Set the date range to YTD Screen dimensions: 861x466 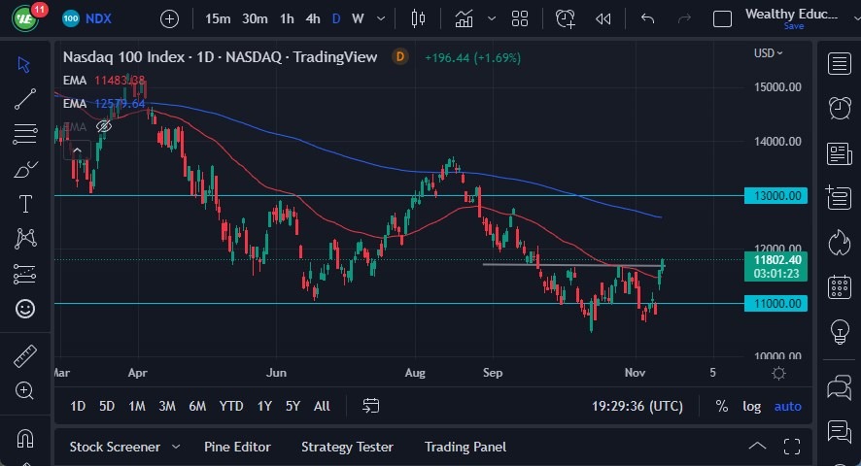click(231, 406)
